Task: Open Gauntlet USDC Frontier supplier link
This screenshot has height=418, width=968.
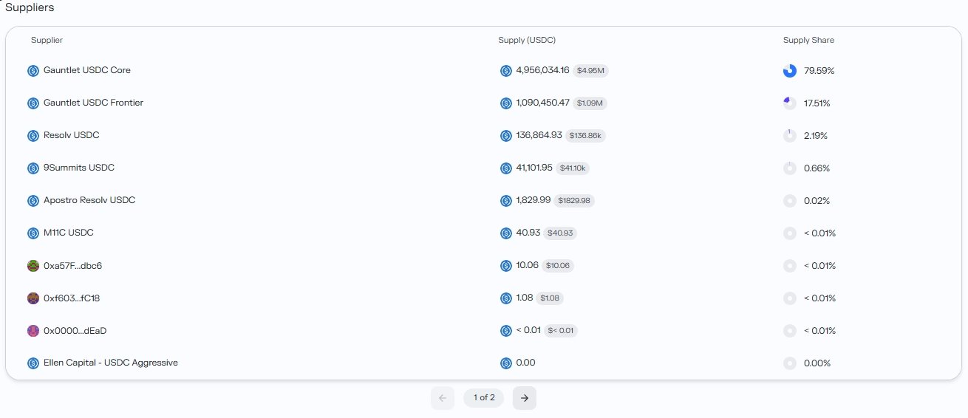Action: click(93, 103)
